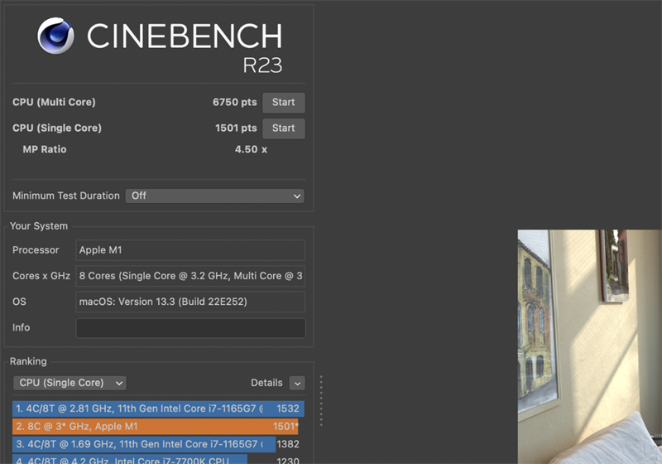
Task: Open the CPU (Single Core) ranking dropdown
Action: pyautogui.click(x=70, y=383)
